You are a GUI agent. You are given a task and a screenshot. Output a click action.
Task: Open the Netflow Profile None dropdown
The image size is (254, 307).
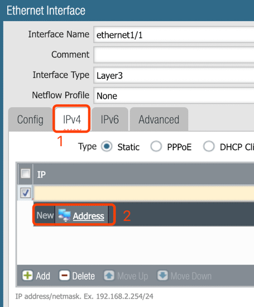(174, 96)
